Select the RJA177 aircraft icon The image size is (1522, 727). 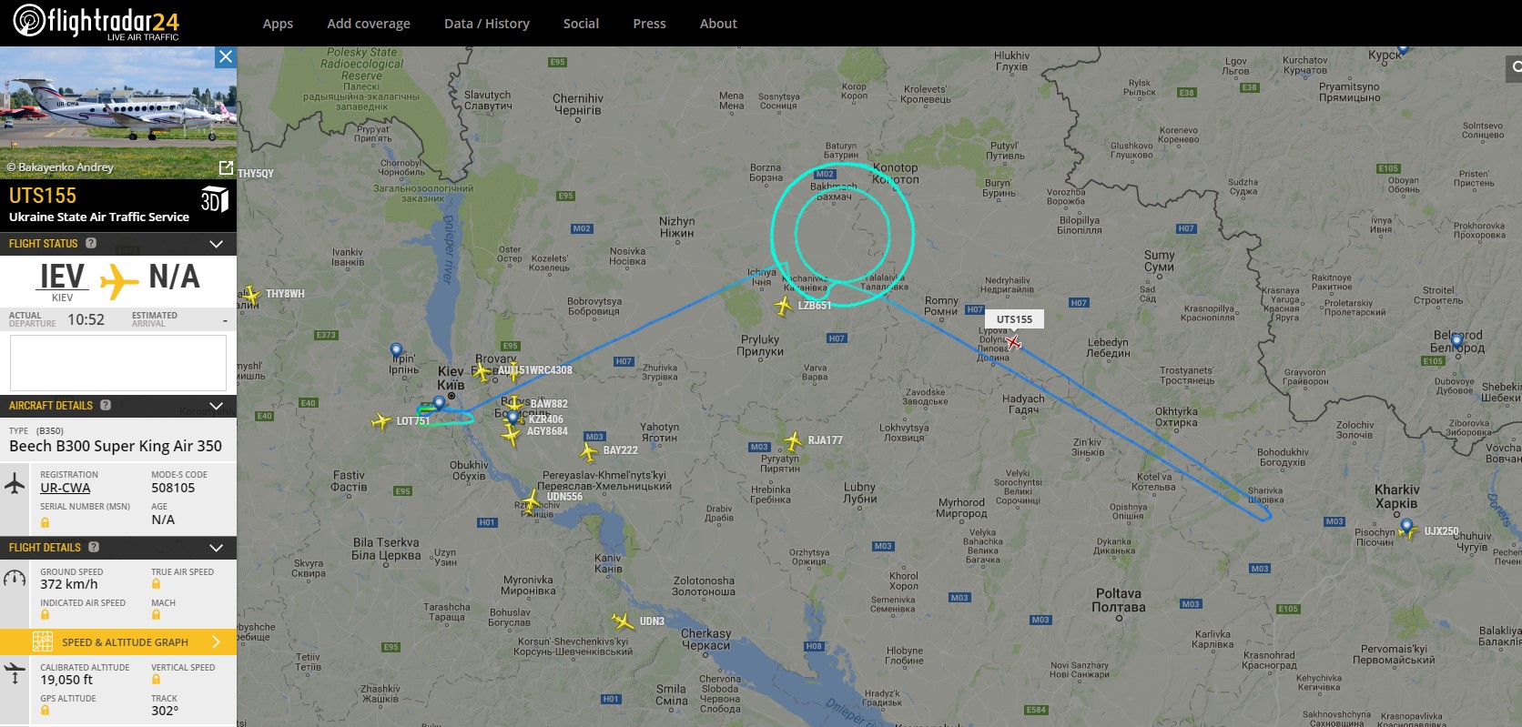point(794,441)
